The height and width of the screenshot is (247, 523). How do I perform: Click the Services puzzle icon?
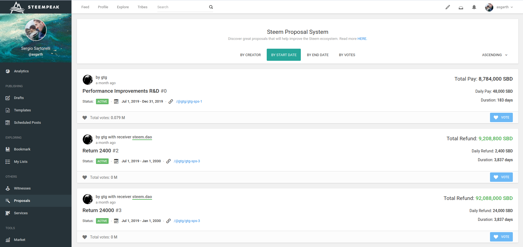click(8, 213)
